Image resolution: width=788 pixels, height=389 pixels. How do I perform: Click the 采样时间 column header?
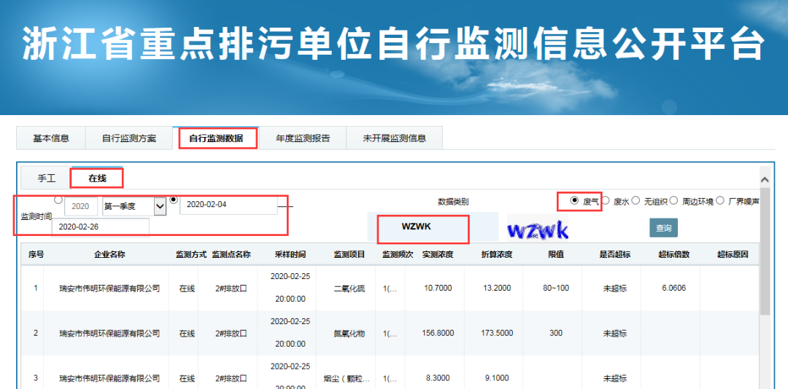point(290,254)
